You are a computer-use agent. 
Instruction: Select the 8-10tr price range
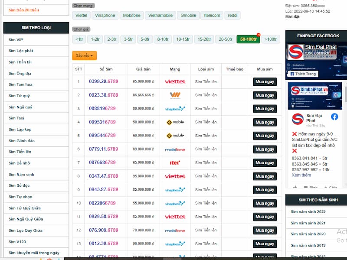pos(163,39)
